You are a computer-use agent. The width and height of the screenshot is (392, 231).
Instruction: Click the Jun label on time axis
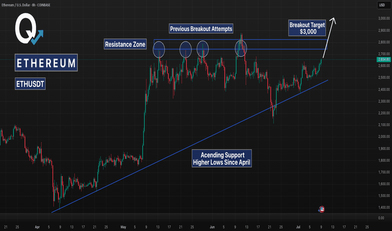pos(212,227)
